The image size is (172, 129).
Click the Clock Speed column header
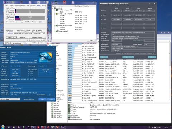click(x=78, y=6)
